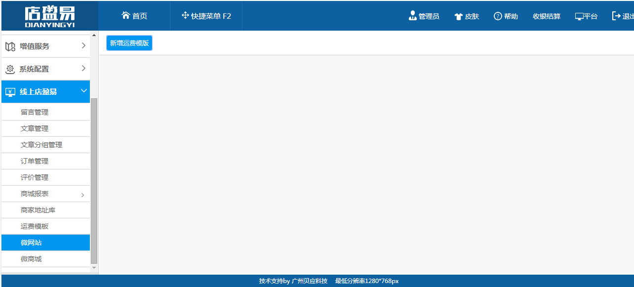Click the sidebar scrollbar thumb
The image size is (634, 287).
[x=94, y=181]
